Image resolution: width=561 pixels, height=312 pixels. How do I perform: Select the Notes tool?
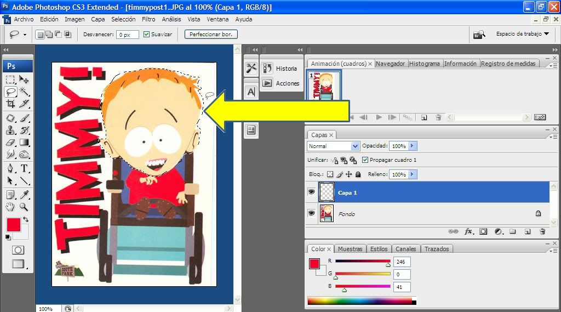[10, 195]
